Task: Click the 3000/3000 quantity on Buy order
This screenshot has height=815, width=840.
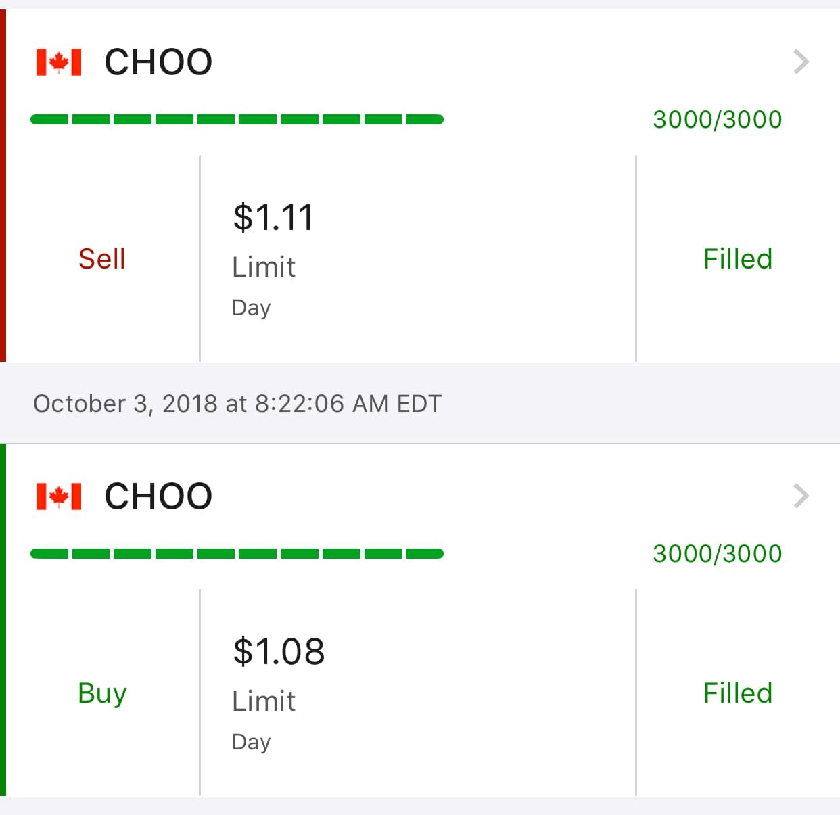Action: [717, 554]
